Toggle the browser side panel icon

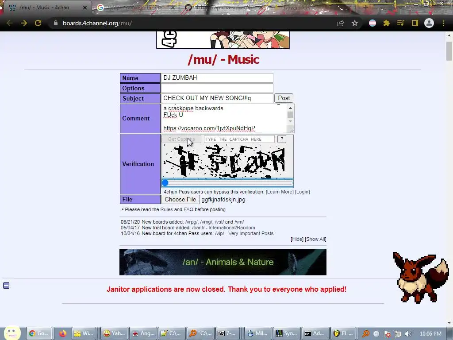415,23
